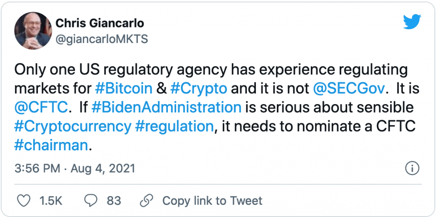Open the tweet info circle icon
Image resolution: width=436 pixels, height=217 pixels.
pyautogui.click(x=412, y=168)
